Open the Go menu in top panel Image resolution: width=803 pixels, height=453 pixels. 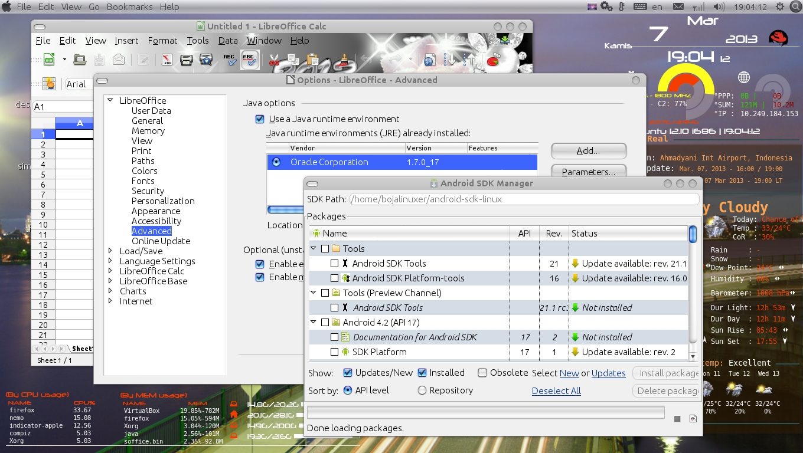pos(94,7)
